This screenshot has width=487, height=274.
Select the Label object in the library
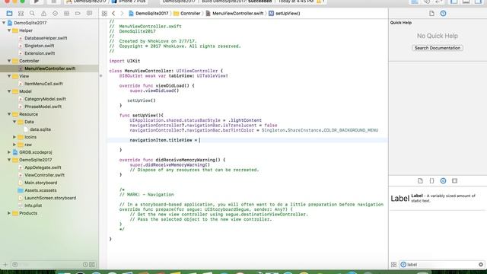pyautogui.click(x=438, y=198)
